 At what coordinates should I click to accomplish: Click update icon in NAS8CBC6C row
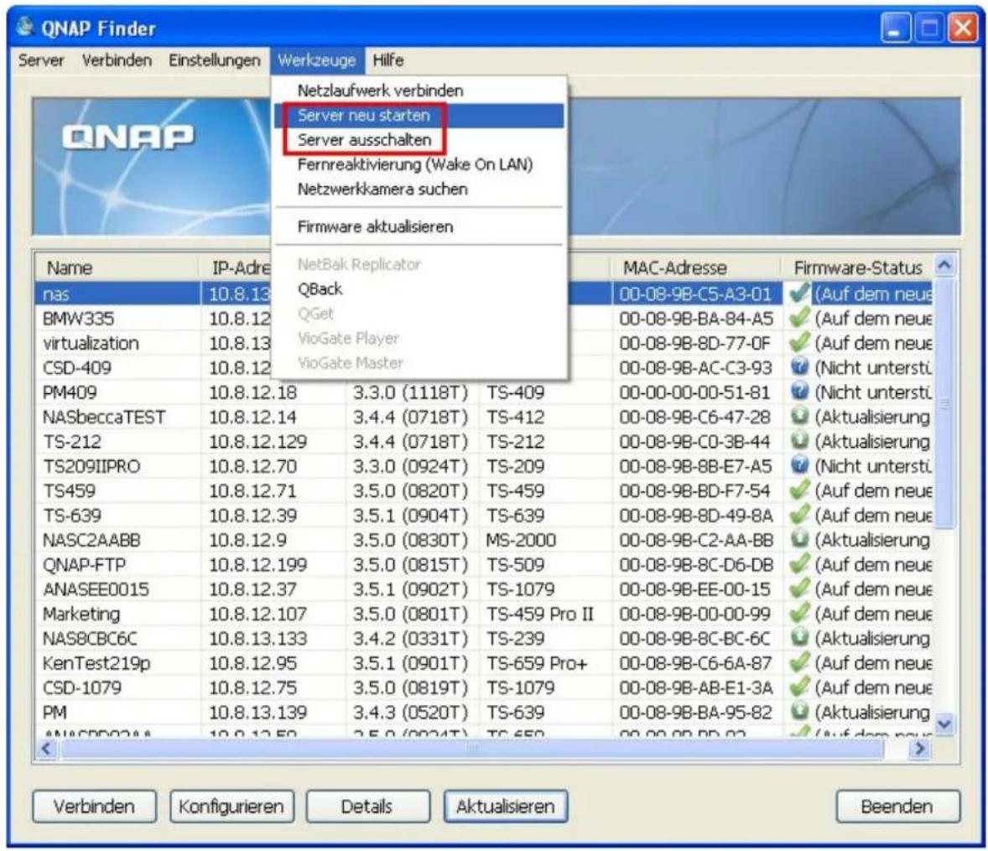point(799,637)
